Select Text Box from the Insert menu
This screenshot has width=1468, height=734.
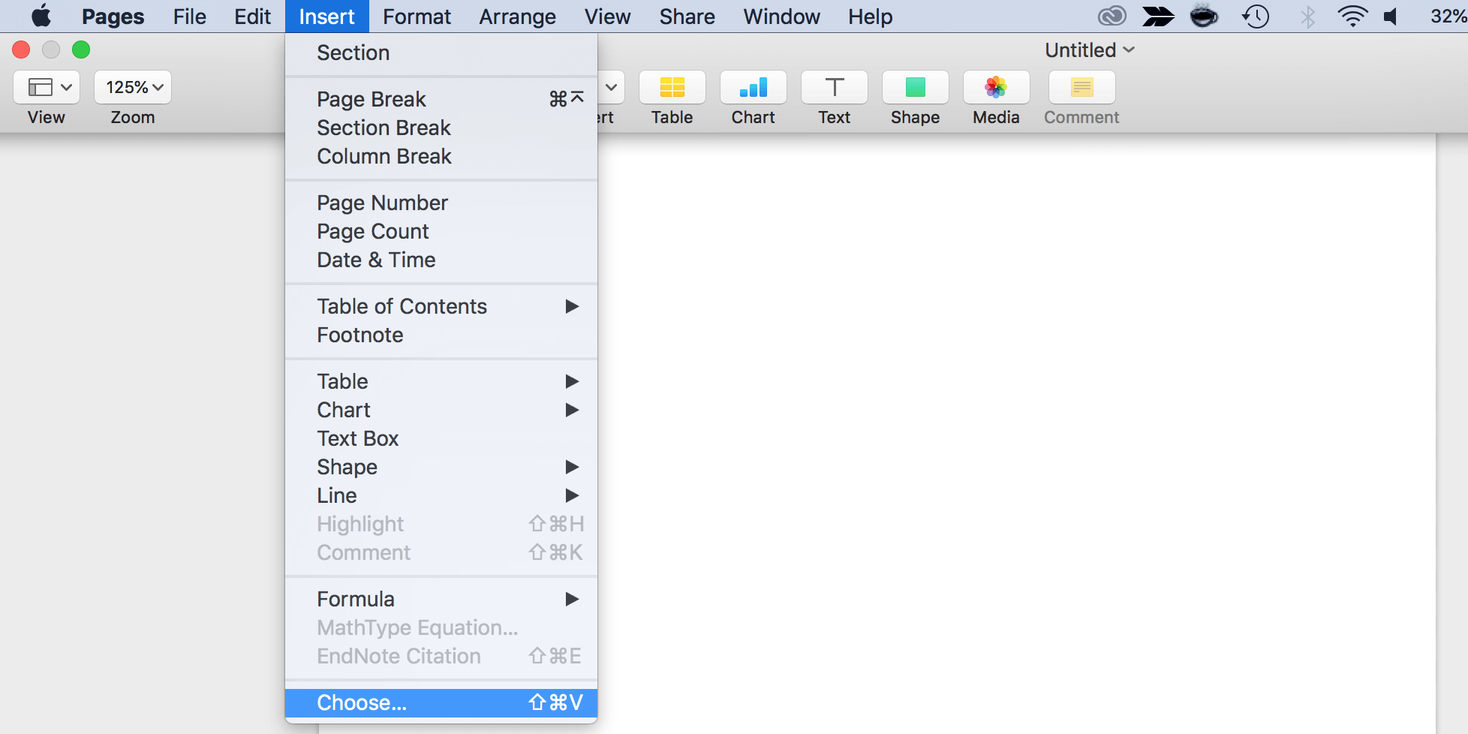[x=357, y=438]
